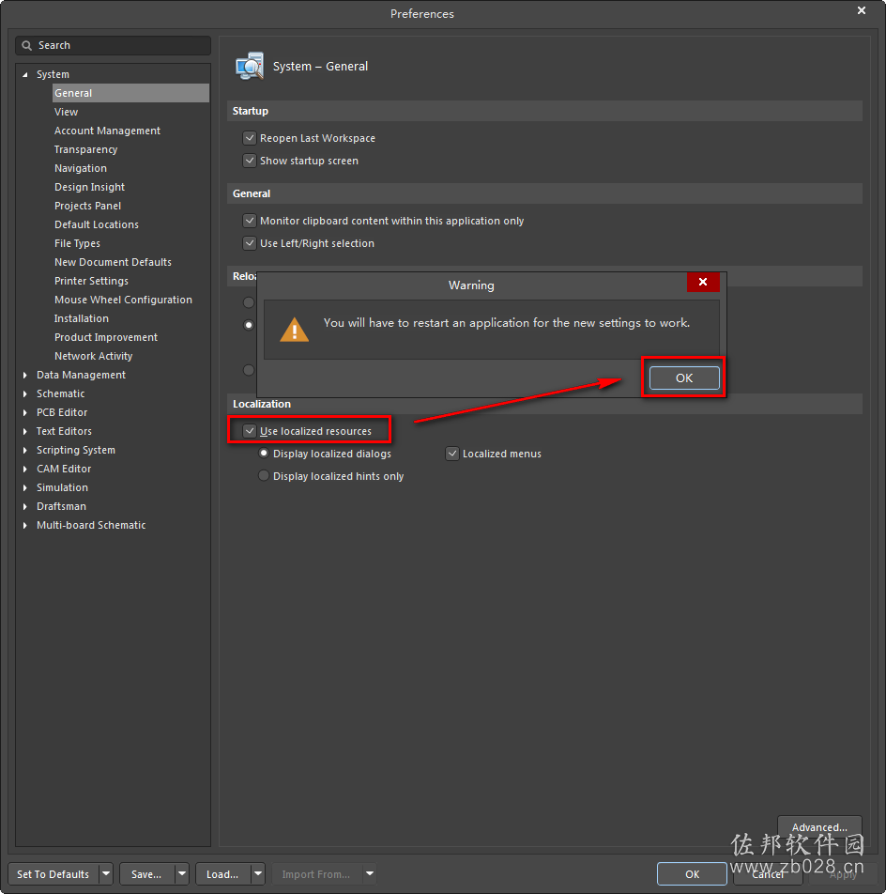Click the warning triangle icon

click(x=294, y=331)
